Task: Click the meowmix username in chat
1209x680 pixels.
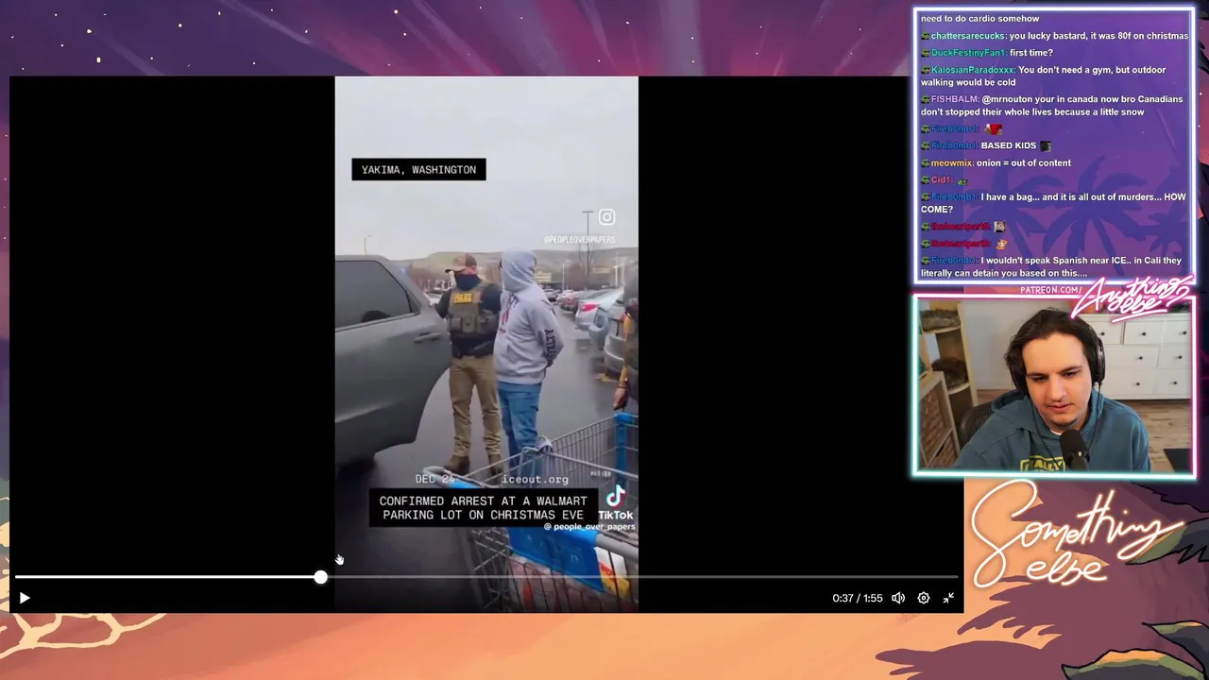Action: [952, 162]
